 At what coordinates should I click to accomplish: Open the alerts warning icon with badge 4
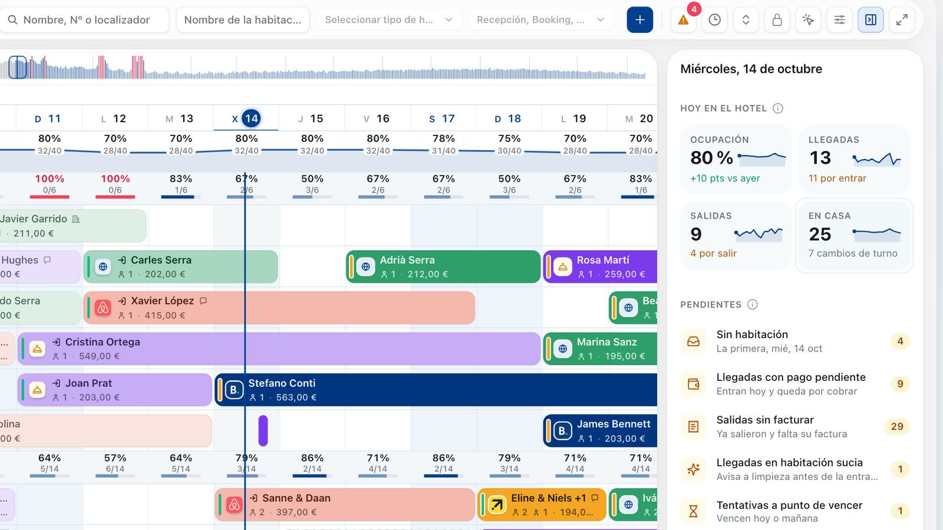pyautogui.click(x=684, y=20)
